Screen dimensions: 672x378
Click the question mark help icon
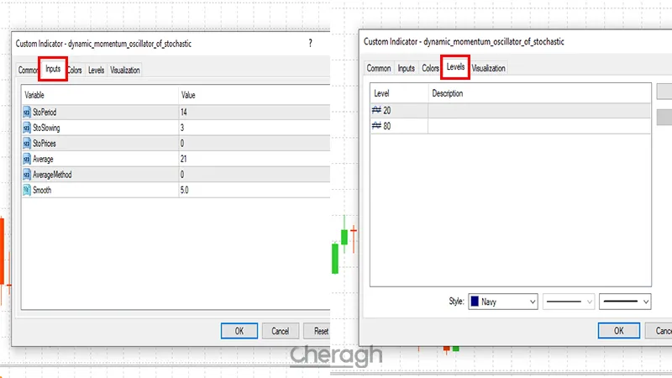pos(310,42)
